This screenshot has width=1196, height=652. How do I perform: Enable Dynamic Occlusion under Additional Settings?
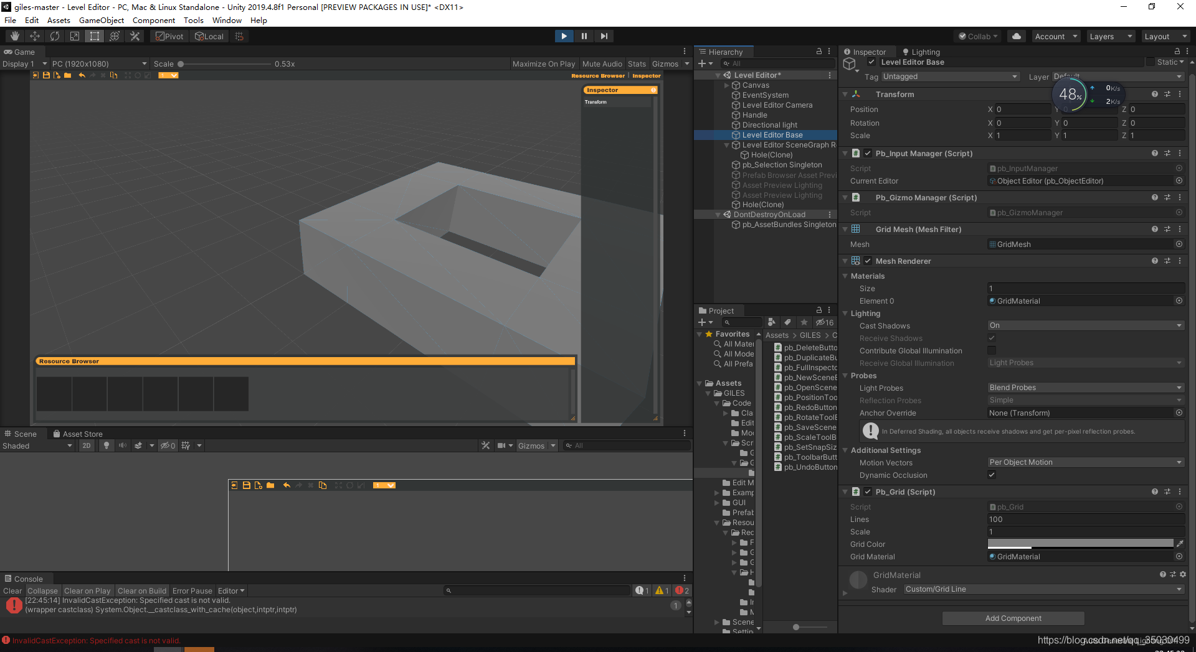pyautogui.click(x=992, y=475)
